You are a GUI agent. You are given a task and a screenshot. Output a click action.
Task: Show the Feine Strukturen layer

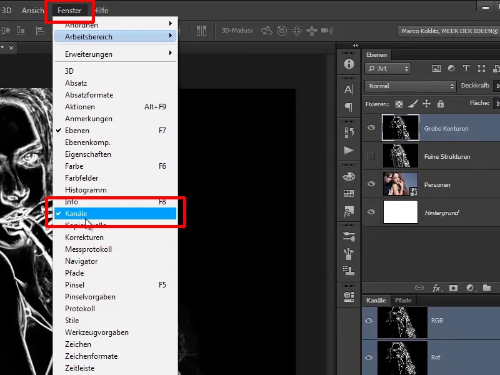pyautogui.click(x=371, y=156)
